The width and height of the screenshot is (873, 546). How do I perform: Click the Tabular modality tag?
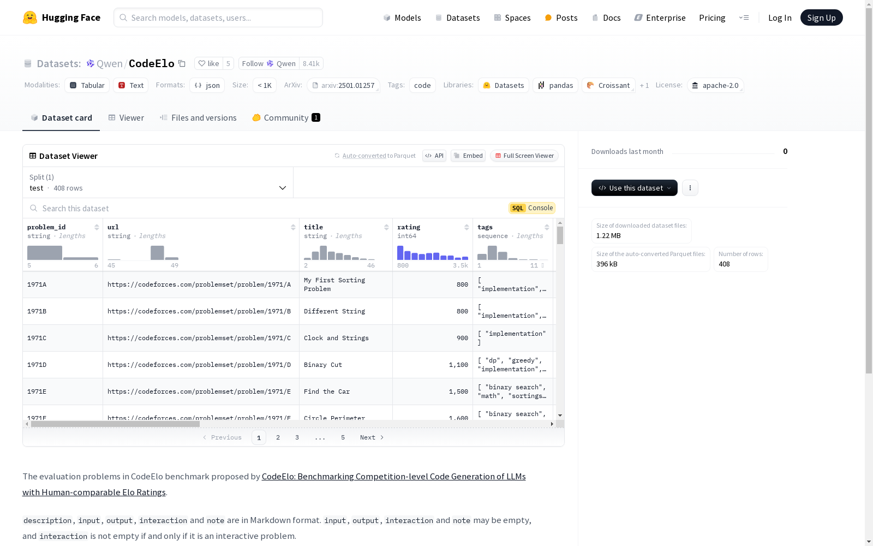point(87,85)
